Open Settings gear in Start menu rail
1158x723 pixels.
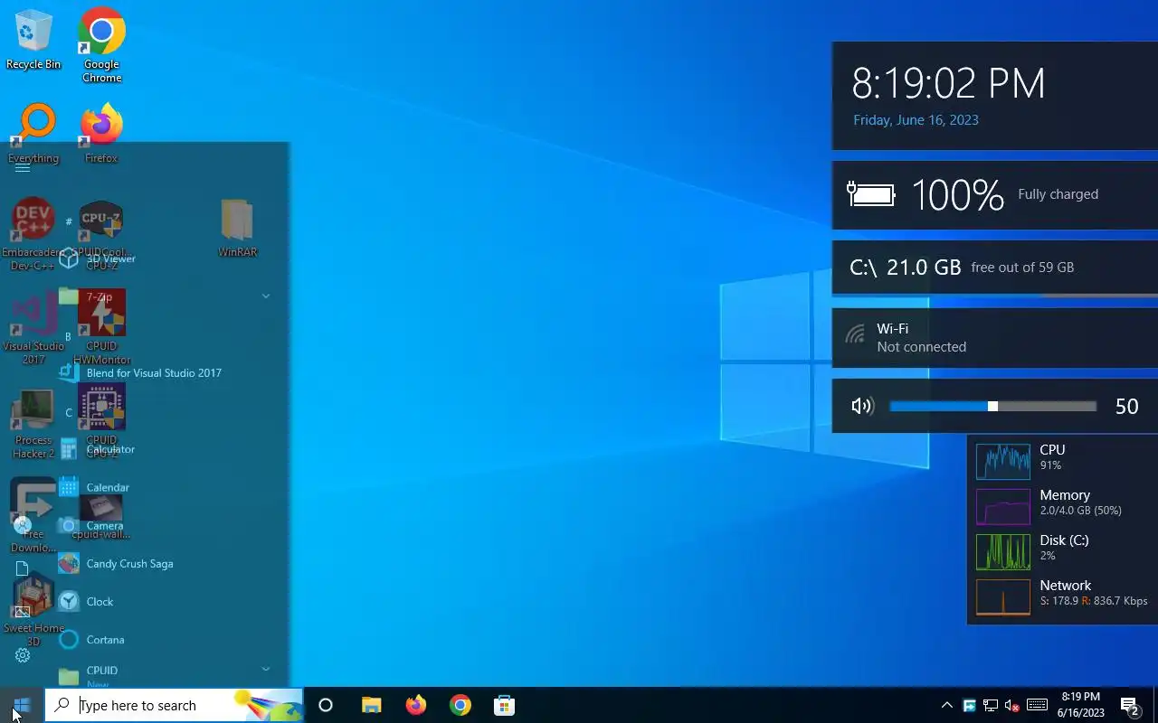(23, 655)
